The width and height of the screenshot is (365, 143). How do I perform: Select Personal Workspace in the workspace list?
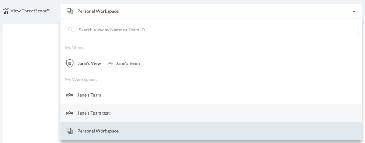pyautogui.click(x=98, y=131)
